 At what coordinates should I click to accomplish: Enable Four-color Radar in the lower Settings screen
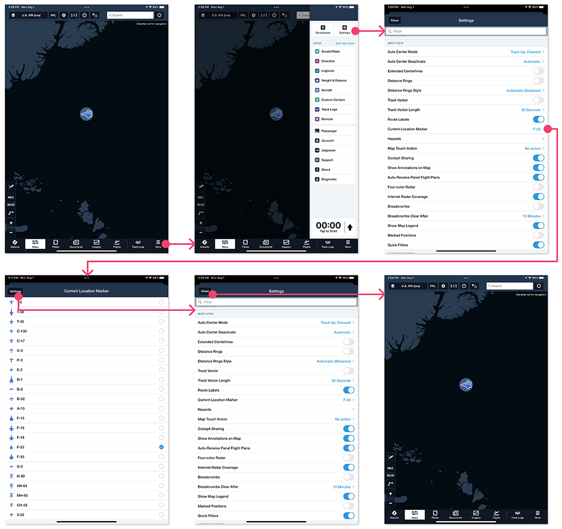click(349, 458)
